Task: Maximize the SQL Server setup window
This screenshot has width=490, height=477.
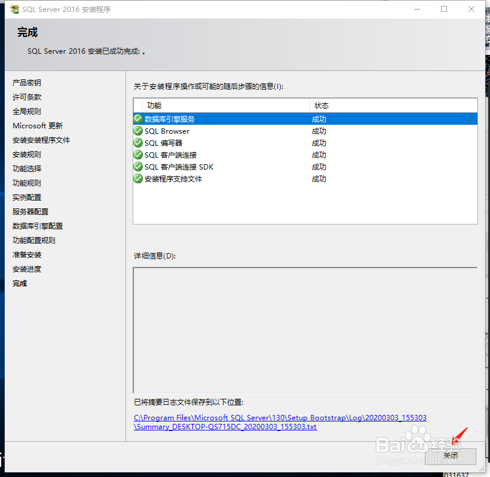Action: [444, 10]
